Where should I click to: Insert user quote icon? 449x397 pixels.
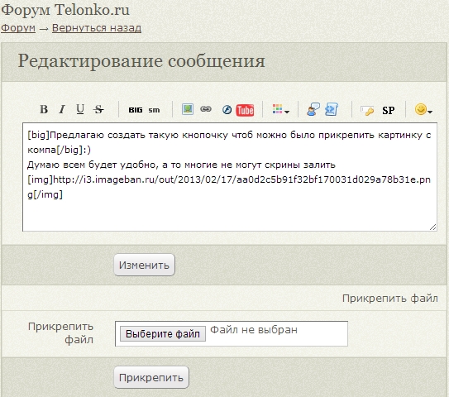(x=313, y=109)
